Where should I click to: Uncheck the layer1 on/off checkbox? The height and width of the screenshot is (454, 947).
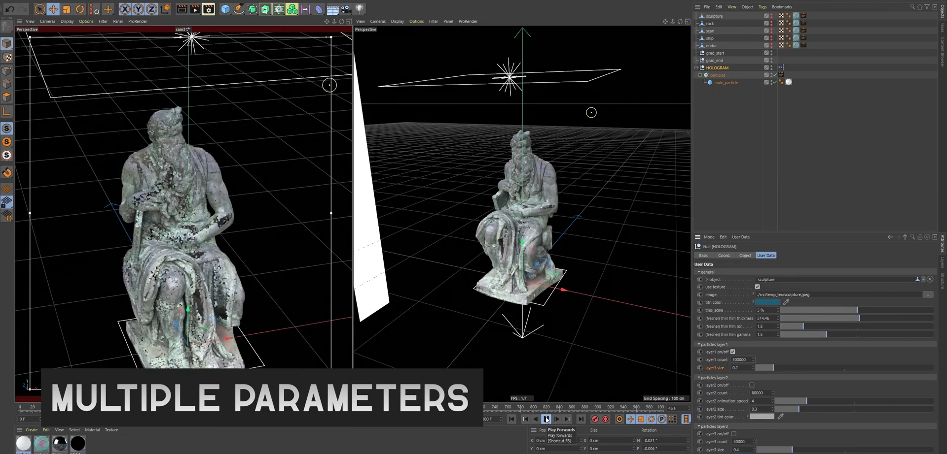point(732,352)
